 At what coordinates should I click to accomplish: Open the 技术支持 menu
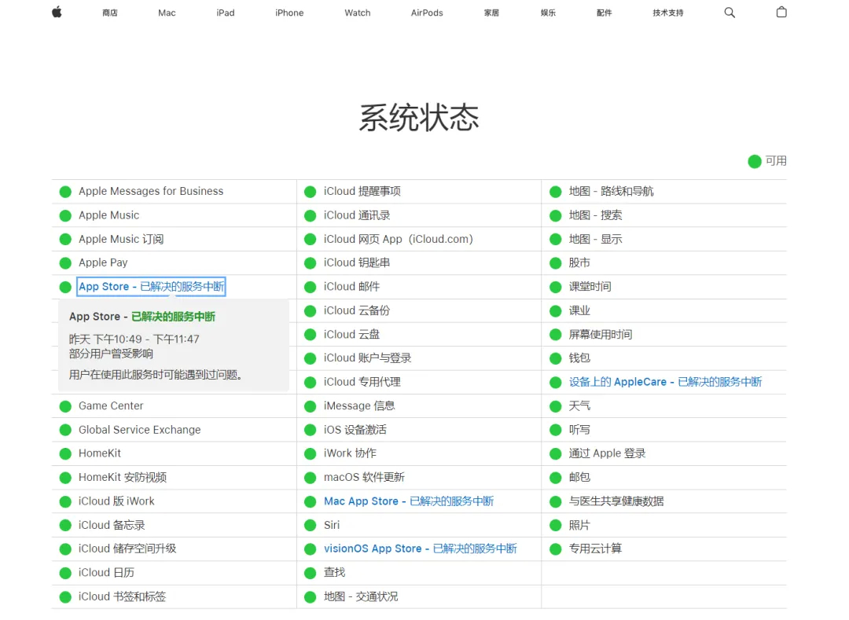coord(668,13)
